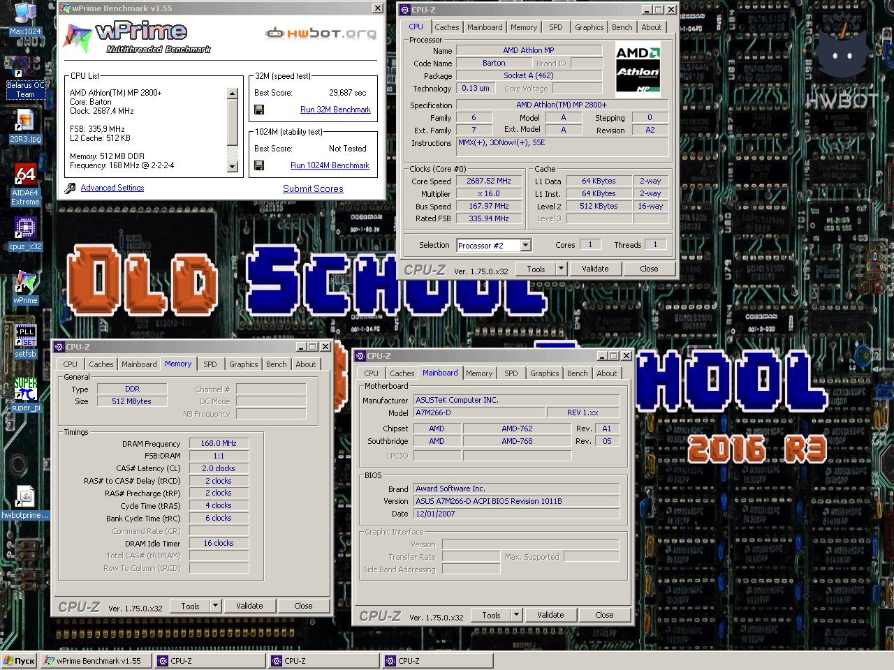Click the wPrime title bar icon
This screenshot has width=894, height=670.
[x=66, y=8]
